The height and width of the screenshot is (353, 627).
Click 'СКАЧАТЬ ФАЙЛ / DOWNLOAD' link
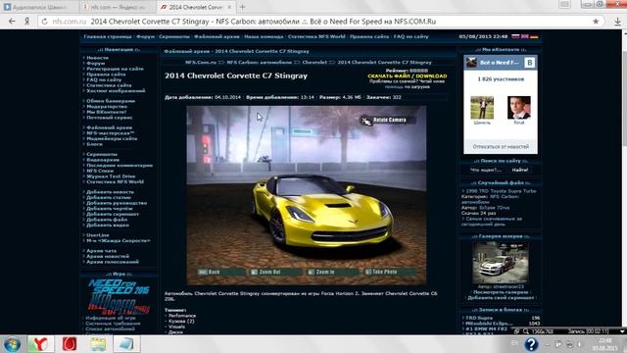point(408,76)
